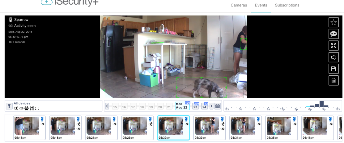The width and height of the screenshot is (344, 143).
Task: Expand video to fullscreen
Action: (333, 46)
